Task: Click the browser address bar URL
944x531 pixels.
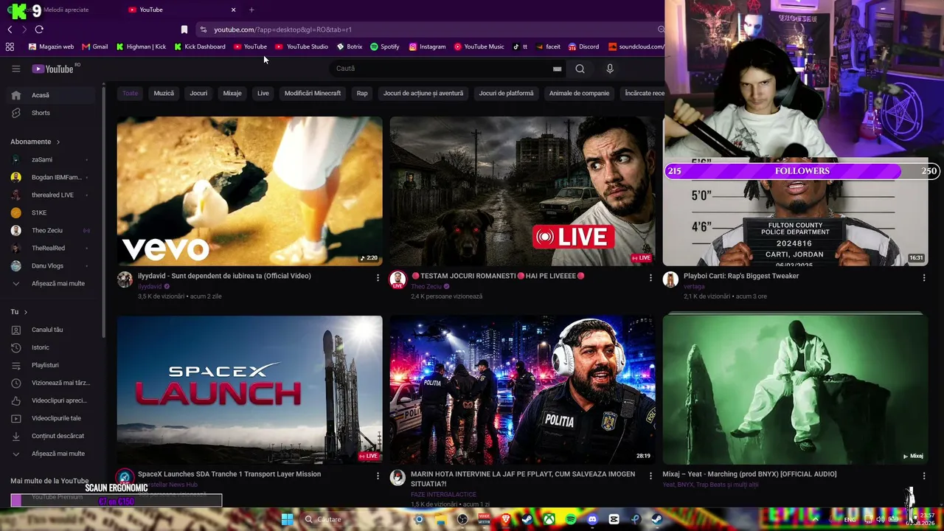Action: [x=283, y=29]
